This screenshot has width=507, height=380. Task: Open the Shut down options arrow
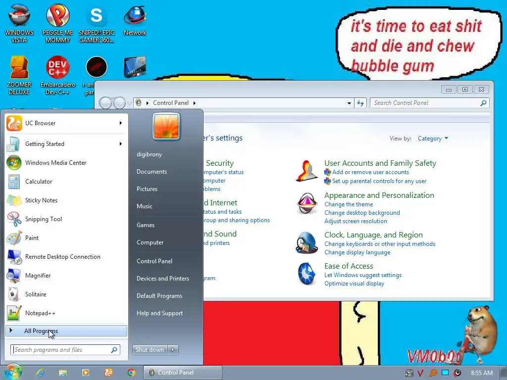[173, 350]
